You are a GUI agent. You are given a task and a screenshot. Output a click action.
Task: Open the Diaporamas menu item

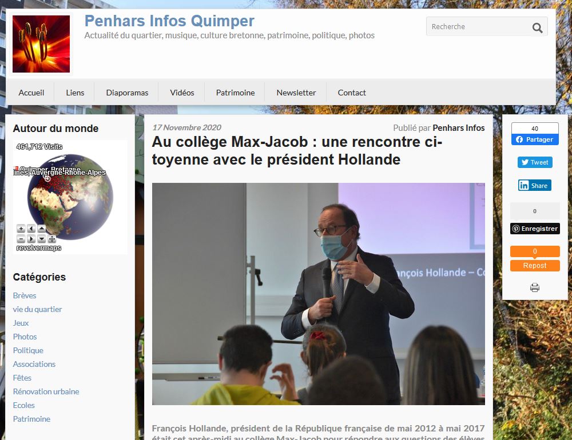pos(127,93)
